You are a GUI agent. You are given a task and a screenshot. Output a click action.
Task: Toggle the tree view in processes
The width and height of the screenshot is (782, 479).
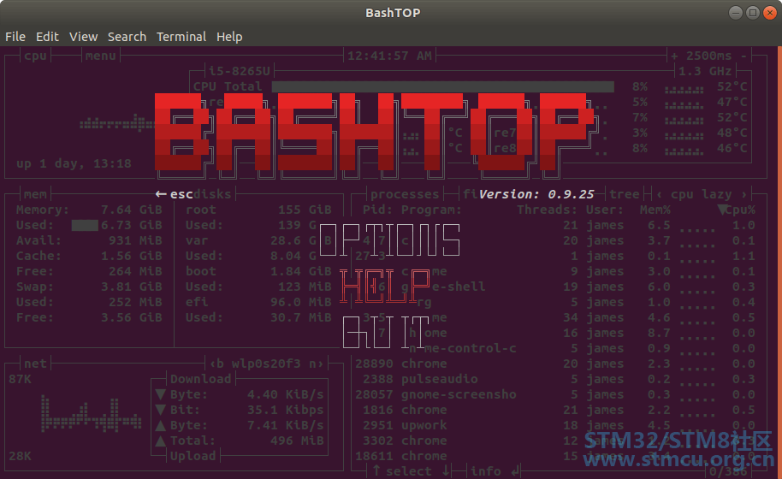pyautogui.click(x=625, y=194)
